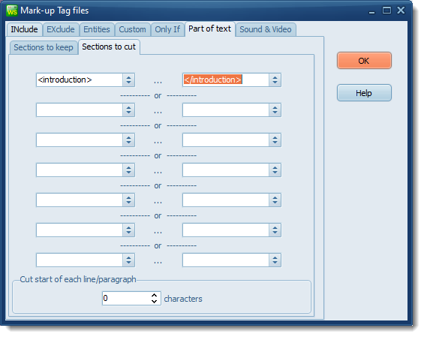424x337 pixels.
Task: Select the Sections to cut subtab
Action: 109,47
